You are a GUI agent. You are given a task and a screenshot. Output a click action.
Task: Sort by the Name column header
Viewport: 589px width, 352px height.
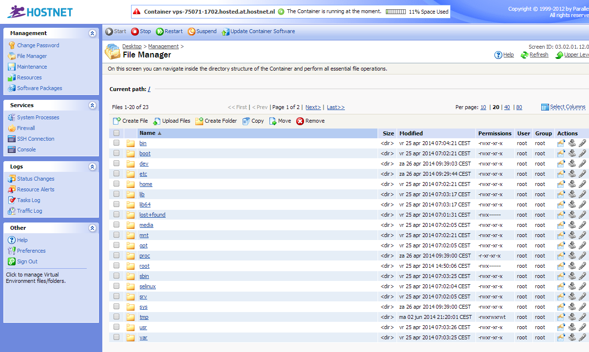coord(147,133)
